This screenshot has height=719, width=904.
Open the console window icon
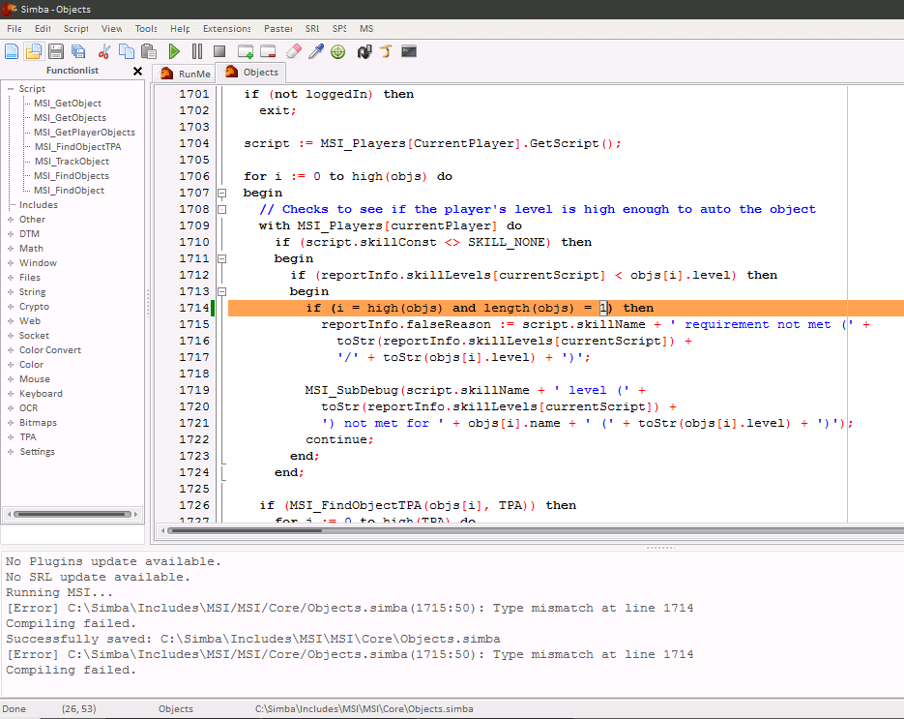point(409,51)
